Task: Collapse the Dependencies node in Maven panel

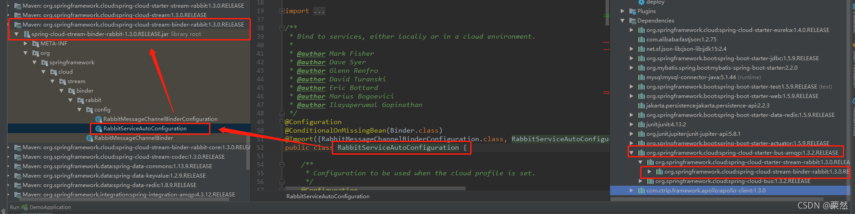Action: [623, 21]
